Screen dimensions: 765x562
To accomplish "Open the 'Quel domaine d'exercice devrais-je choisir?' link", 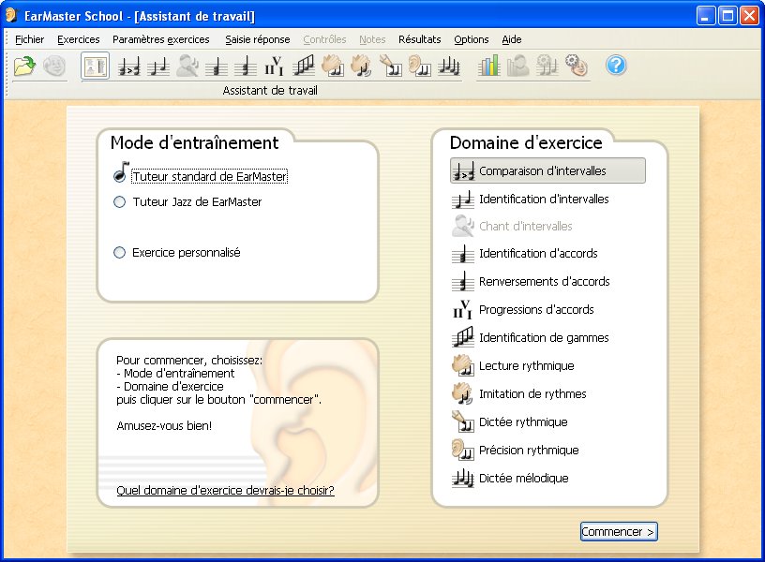I will [225, 490].
